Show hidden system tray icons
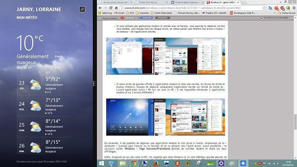Viewport: 297px width, 167px height. [251, 163]
